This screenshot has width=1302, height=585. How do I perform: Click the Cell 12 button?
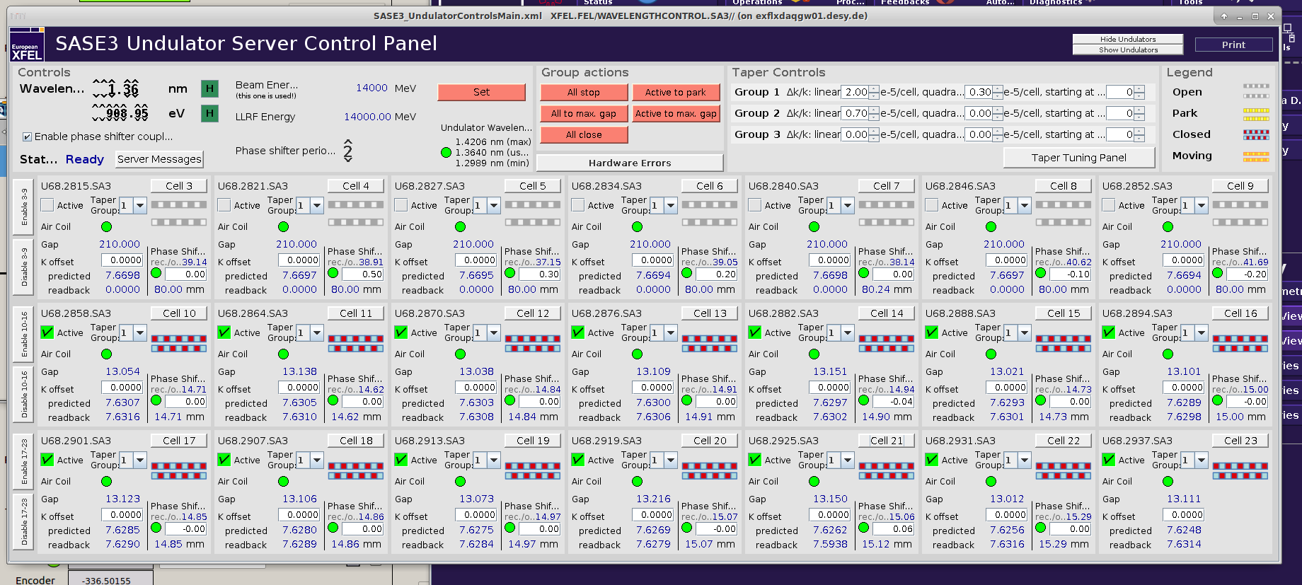(533, 313)
